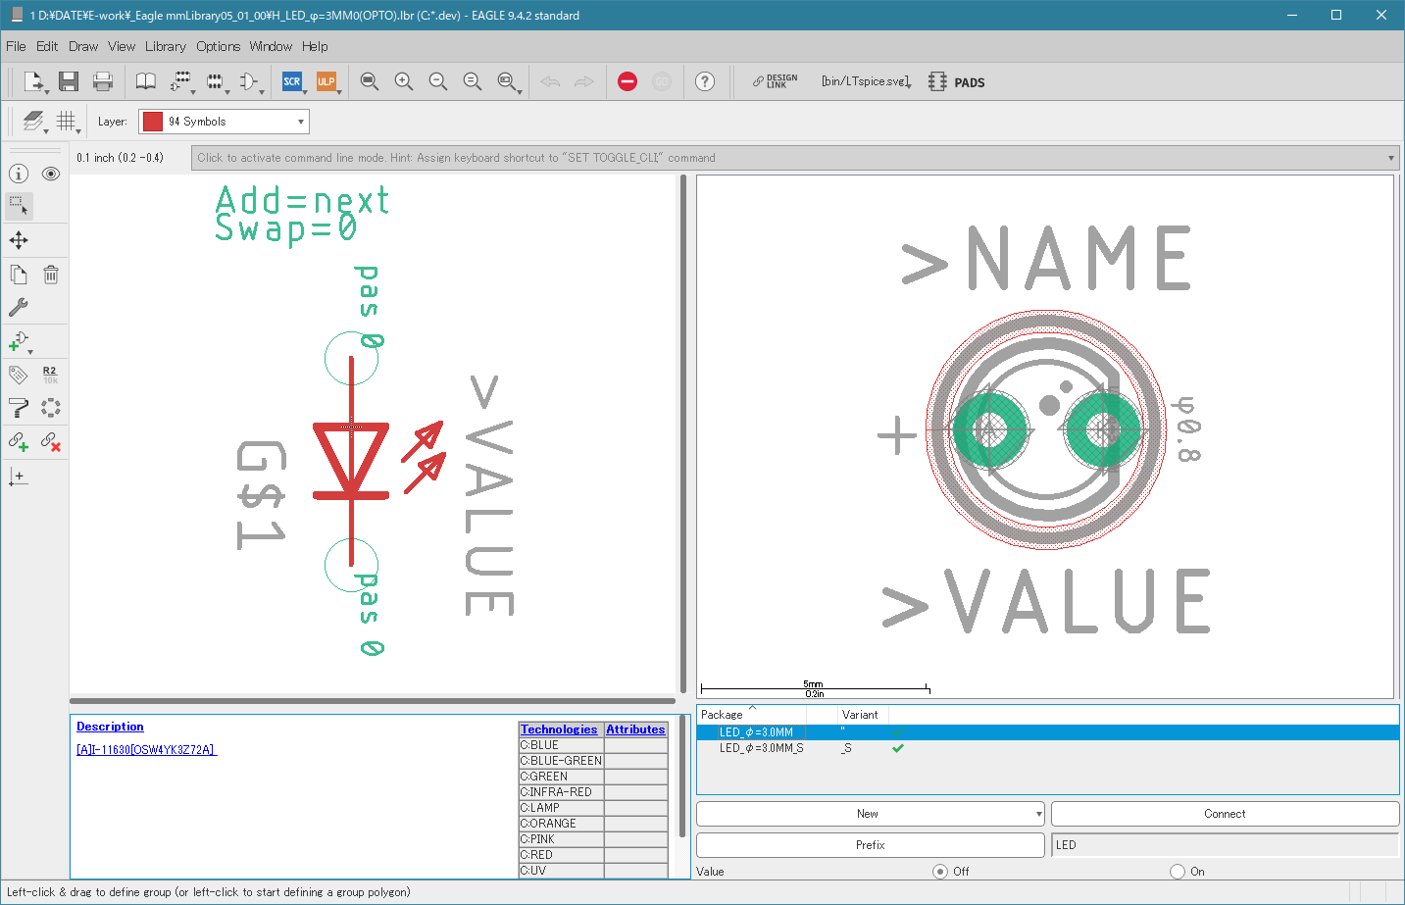Screen dimensions: 1405x905
Task: Select the Value Off radio button
Action: [x=940, y=872]
